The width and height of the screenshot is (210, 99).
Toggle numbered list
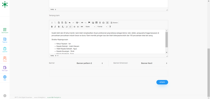(67, 27)
